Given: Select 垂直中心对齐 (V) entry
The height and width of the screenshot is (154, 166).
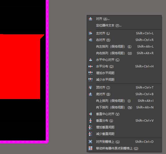Looking at the screenshot, I should point(124,114).
